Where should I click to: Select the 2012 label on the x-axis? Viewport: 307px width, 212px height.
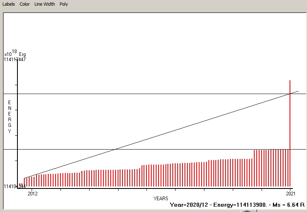tap(32, 193)
